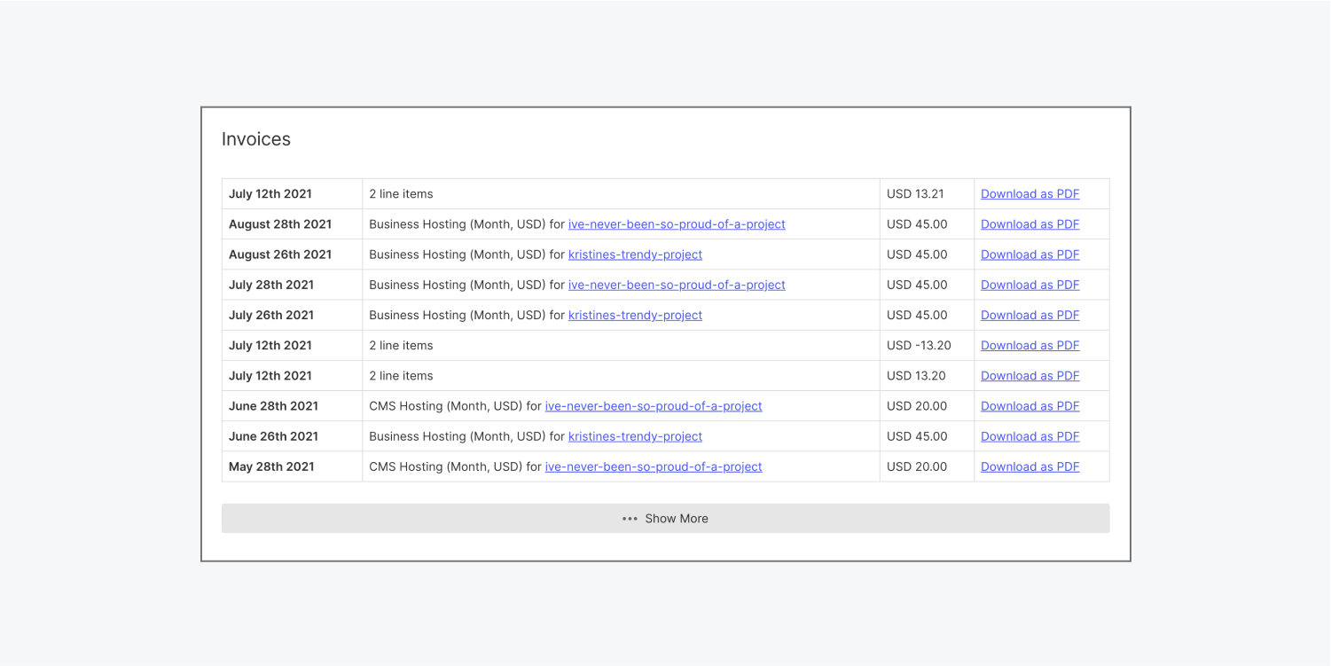
Task: Download the July 28th invoice as PDF
Action: point(1030,284)
